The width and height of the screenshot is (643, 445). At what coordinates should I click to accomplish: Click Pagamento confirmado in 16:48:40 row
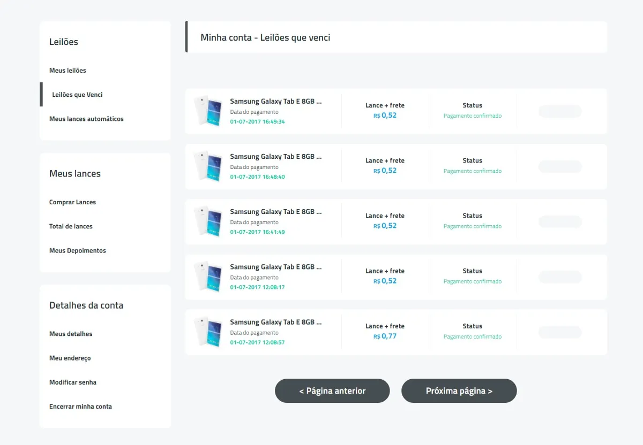[x=473, y=171]
